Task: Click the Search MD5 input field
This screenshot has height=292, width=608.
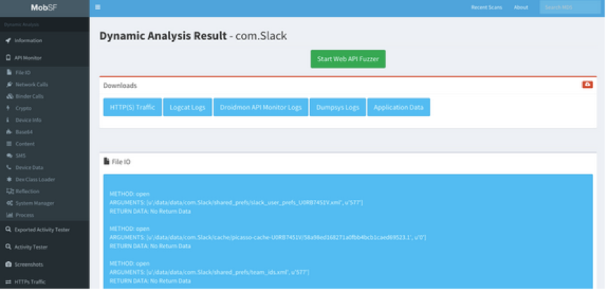Action: [x=570, y=7]
